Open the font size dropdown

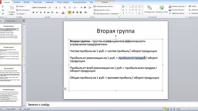(x=53, y=8)
